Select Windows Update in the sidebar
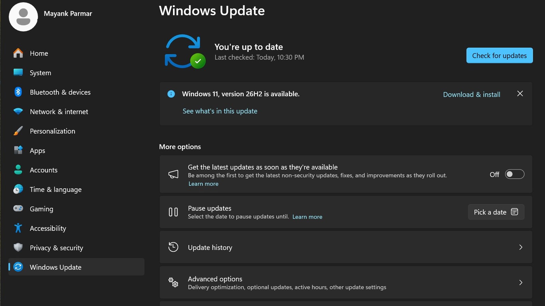 point(76,267)
